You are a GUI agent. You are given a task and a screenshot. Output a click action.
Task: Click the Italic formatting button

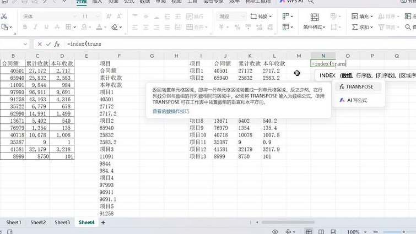35,27
